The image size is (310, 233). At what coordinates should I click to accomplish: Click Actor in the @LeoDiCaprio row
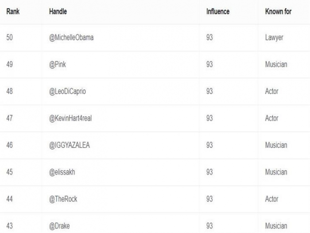point(271,91)
